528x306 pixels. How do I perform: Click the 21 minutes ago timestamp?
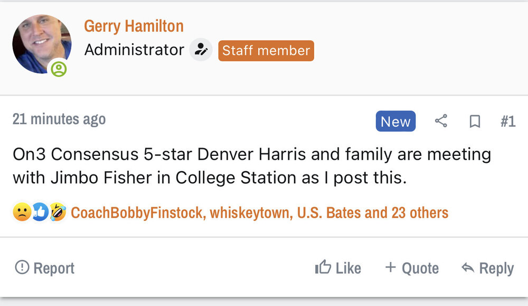click(59, 119)
